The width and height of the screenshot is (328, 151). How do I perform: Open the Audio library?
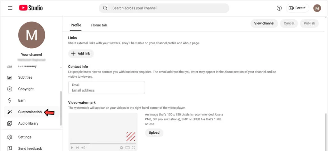(28, 123)
